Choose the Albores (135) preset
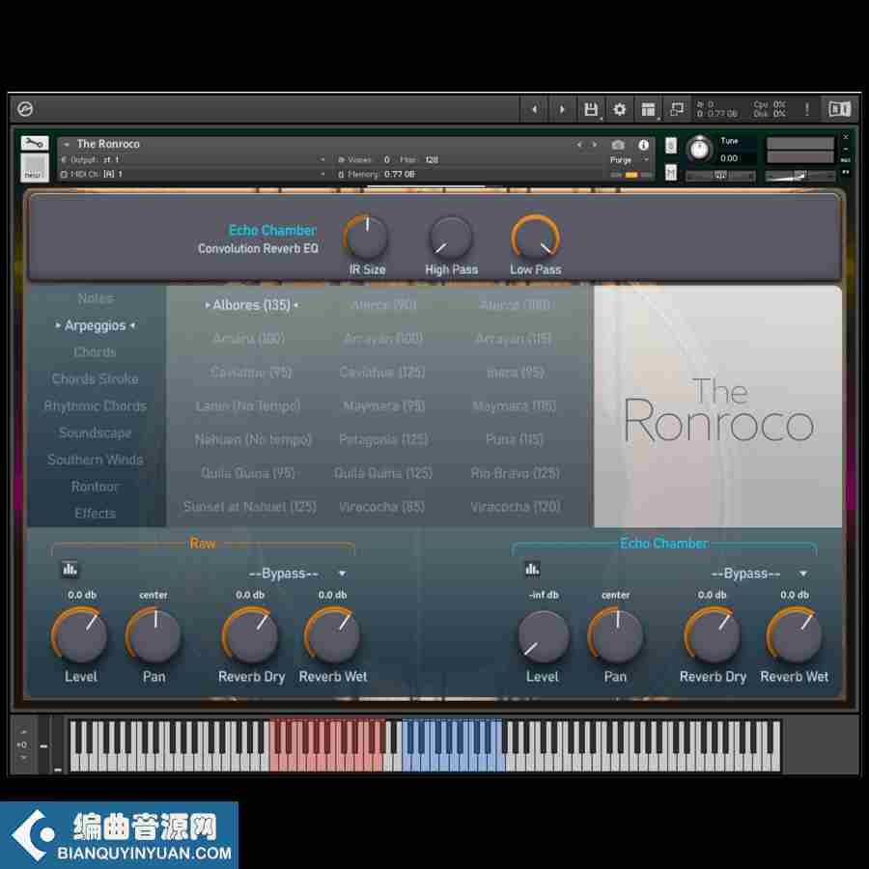Screen dimensions: 869x869 [x=252, y=305]
